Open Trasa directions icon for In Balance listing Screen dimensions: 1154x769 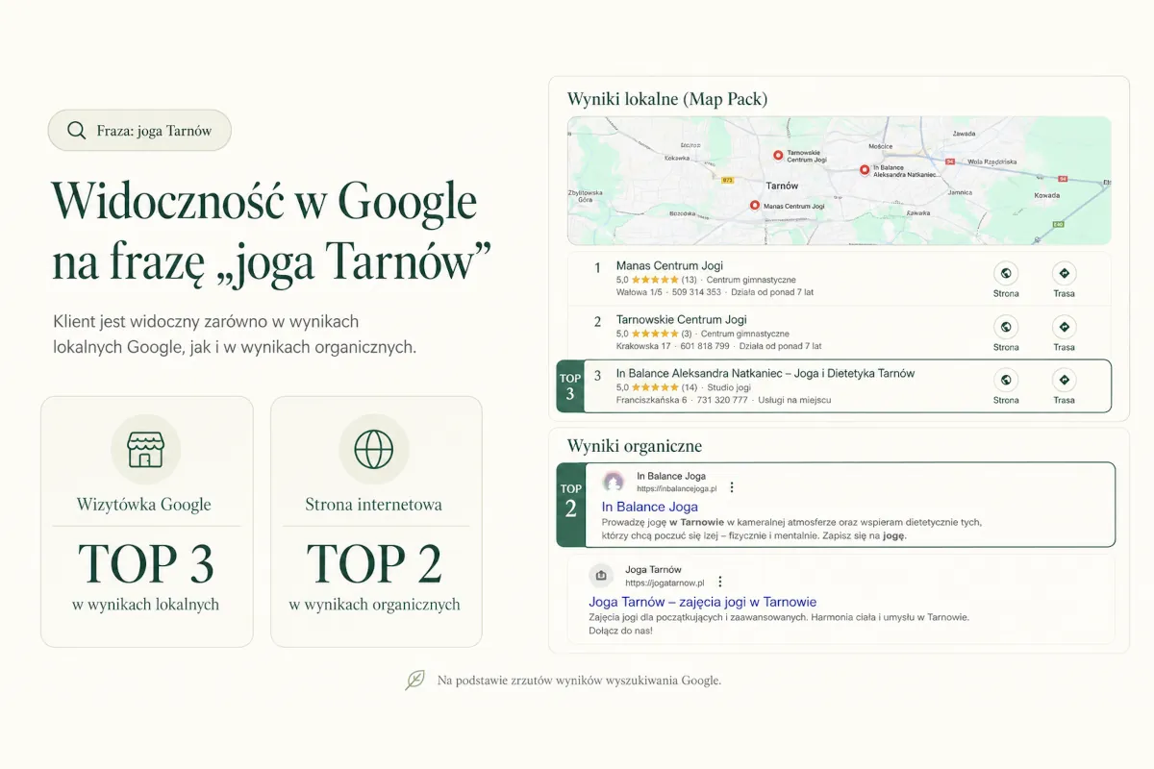tap(1064, 379)
